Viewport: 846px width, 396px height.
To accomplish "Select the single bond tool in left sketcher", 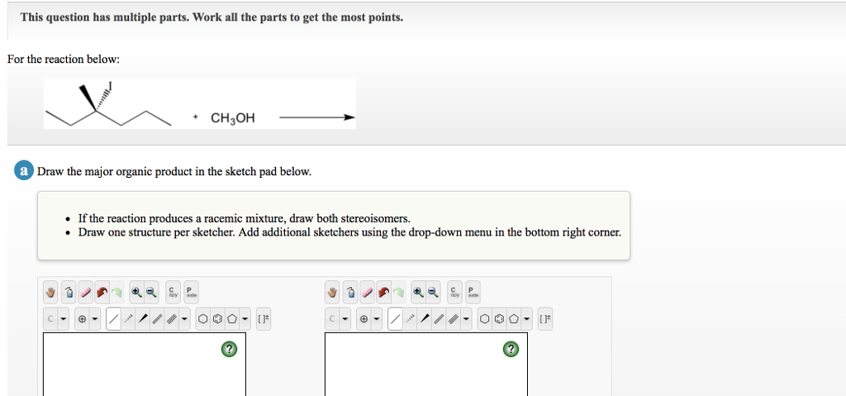I will pos(112,319).
